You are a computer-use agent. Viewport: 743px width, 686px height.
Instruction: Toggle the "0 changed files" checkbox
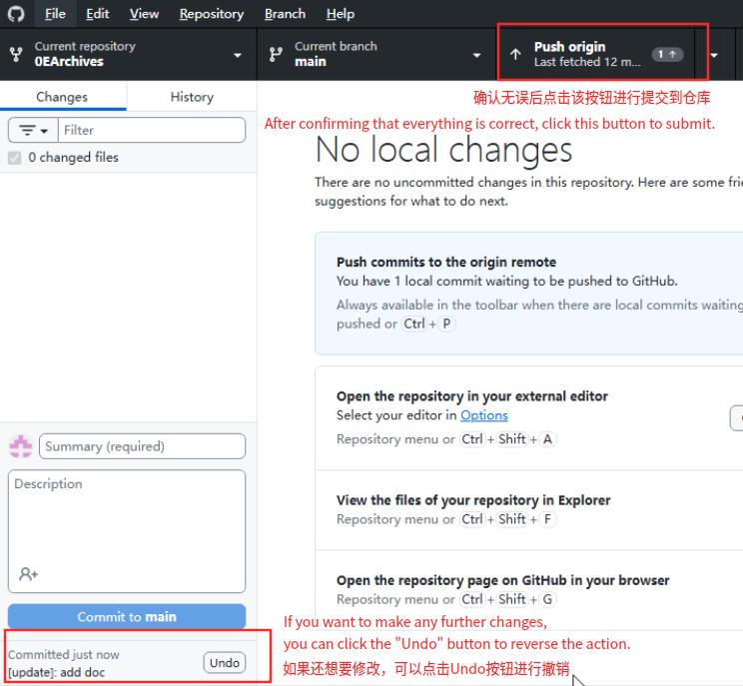15,158
